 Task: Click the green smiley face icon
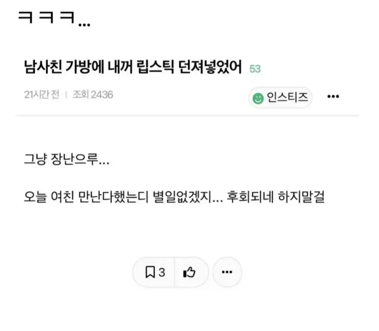pos(258,98)
